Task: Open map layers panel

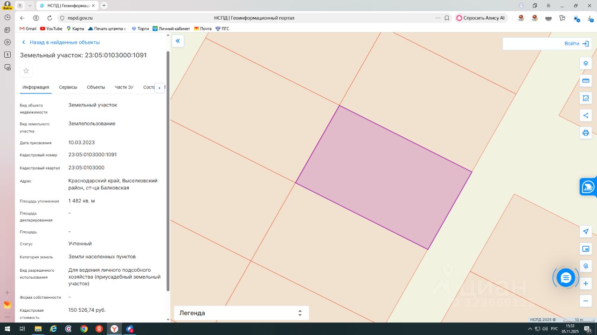Action: (x=586, y=63)
